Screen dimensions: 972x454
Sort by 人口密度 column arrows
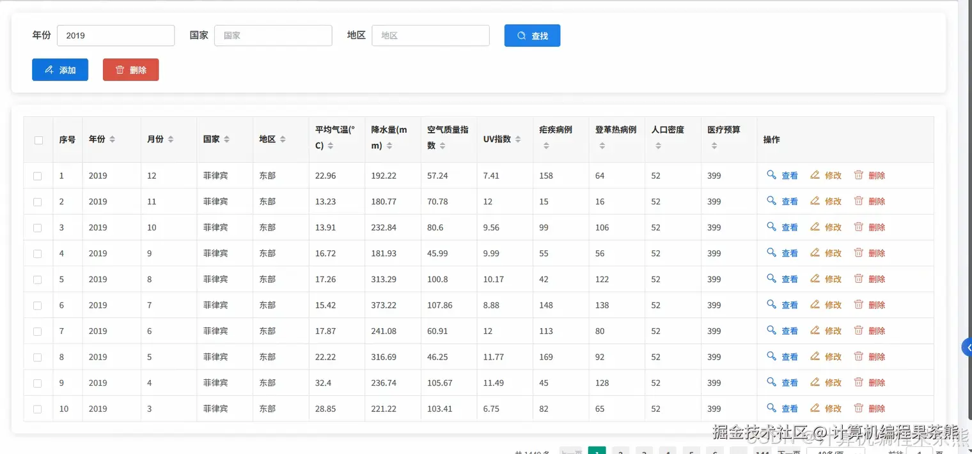tap(658, 146)
